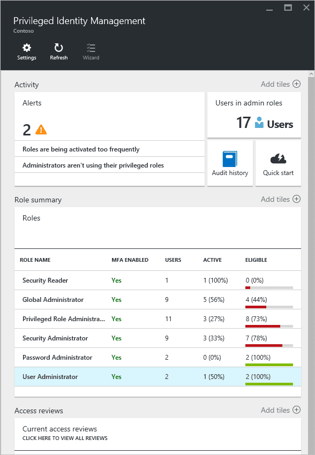Click the Refresh circular arrow icon

point(58,48)
